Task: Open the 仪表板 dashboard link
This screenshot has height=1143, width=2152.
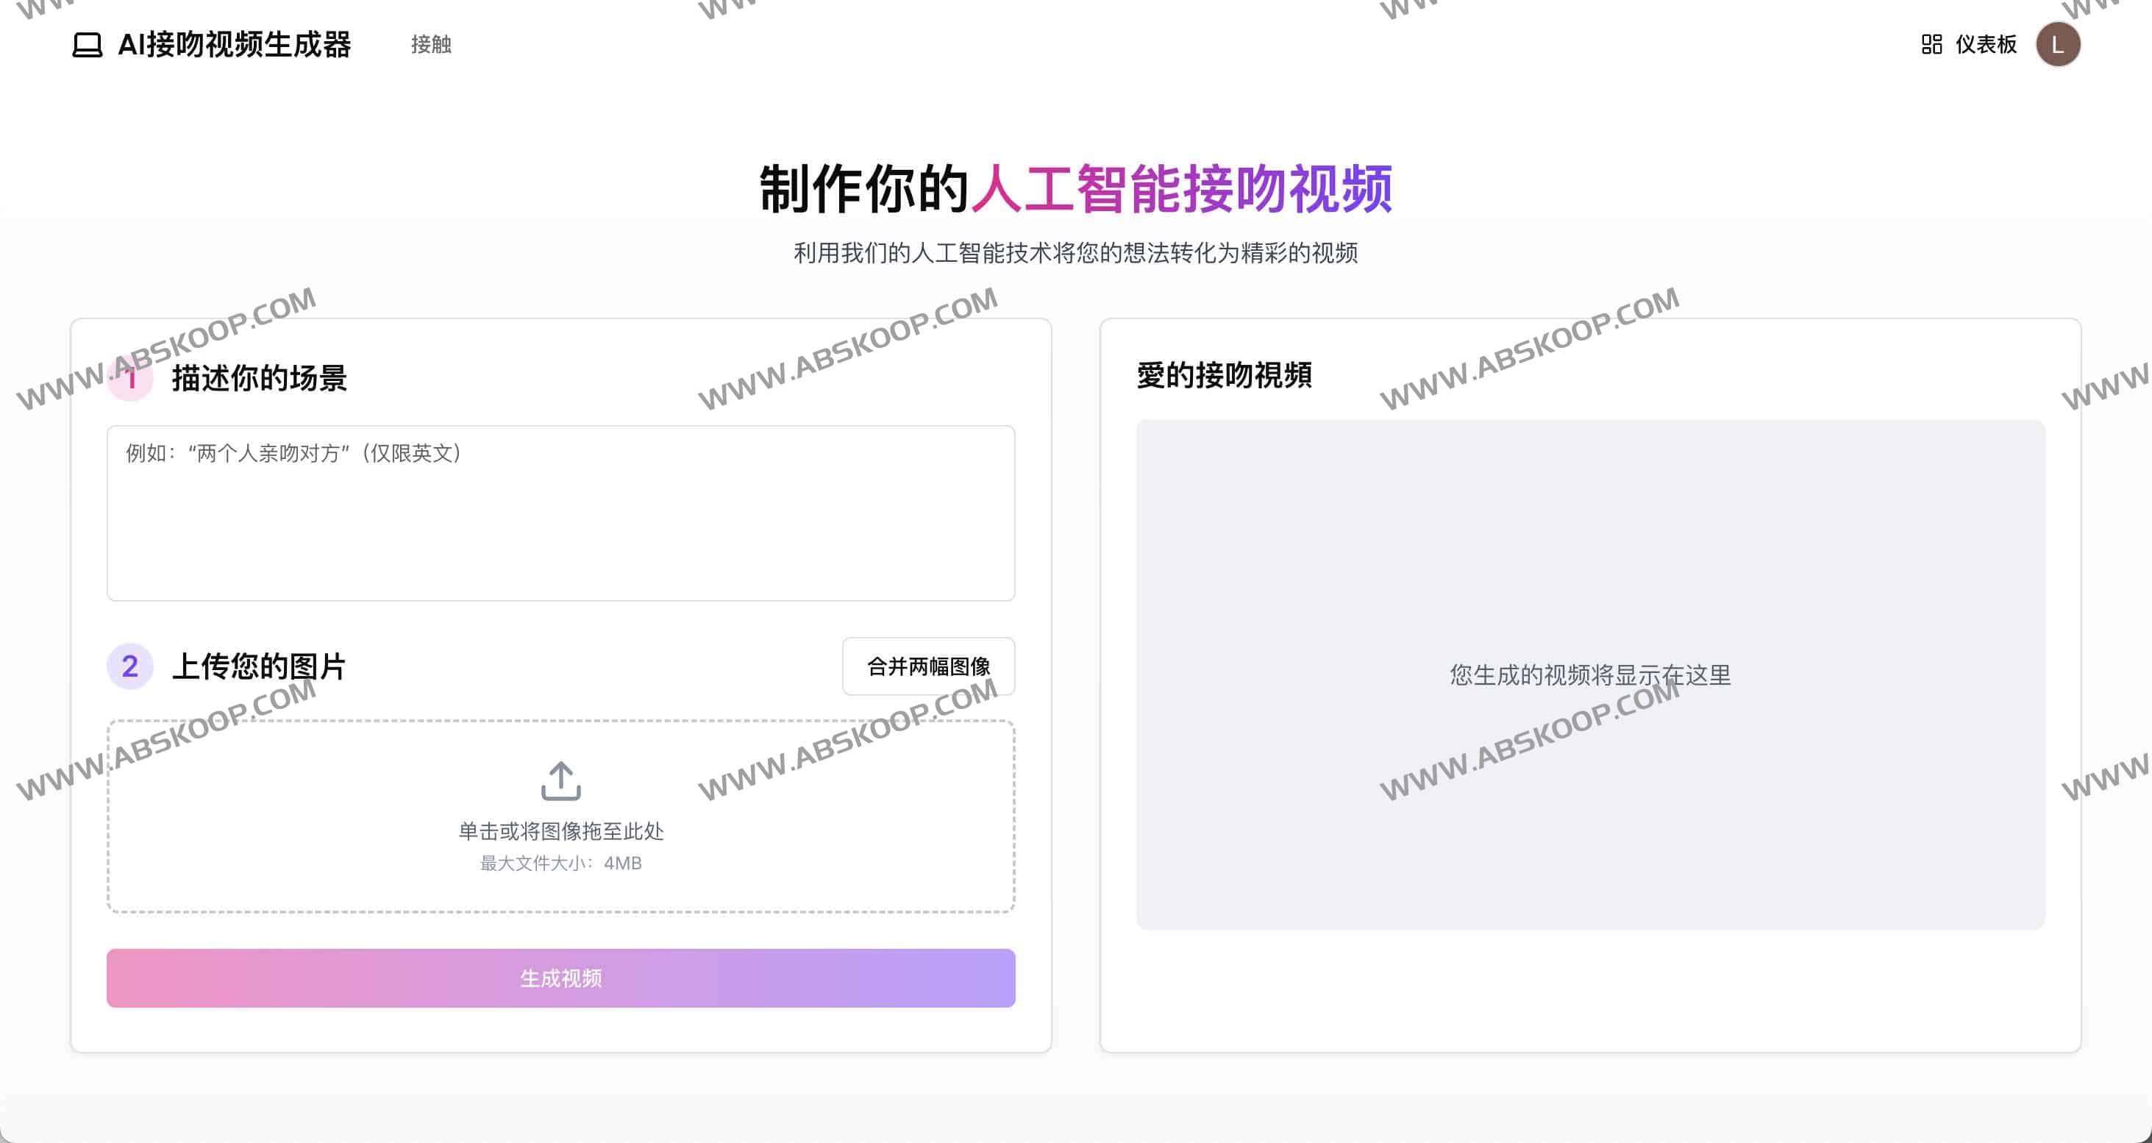Action: pos(1985,44)
